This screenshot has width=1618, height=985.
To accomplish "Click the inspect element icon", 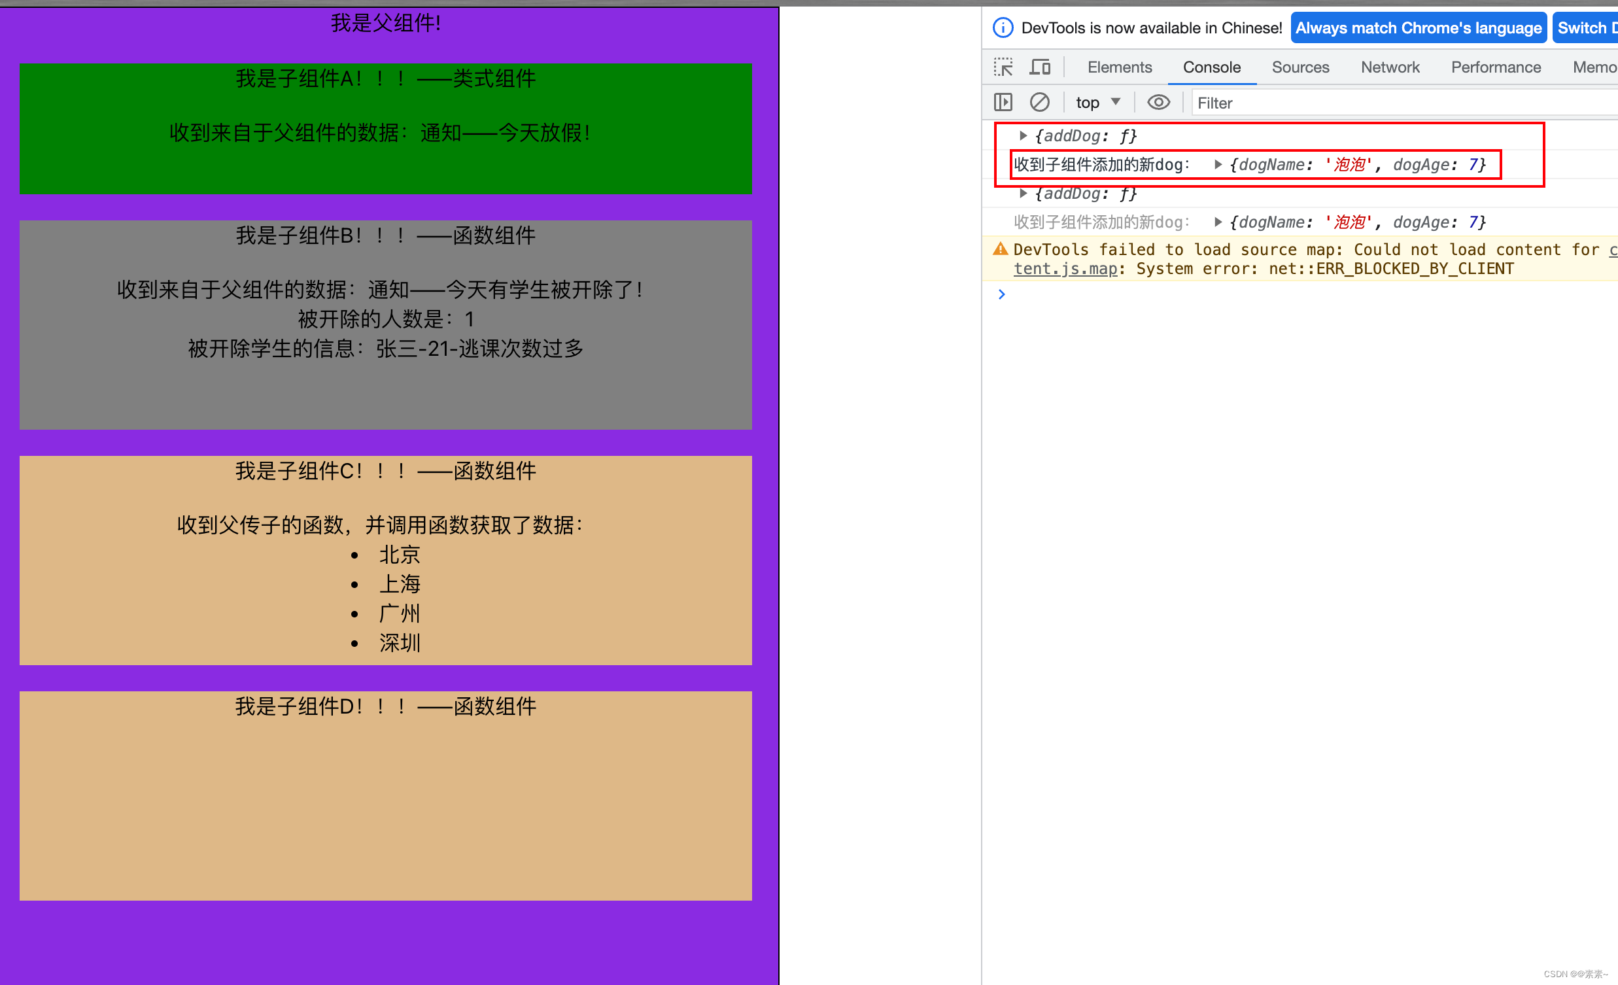I will pos(1003,67).
